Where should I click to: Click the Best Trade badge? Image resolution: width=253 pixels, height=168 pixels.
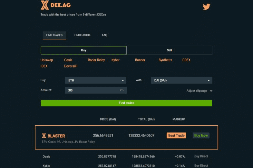176,136
